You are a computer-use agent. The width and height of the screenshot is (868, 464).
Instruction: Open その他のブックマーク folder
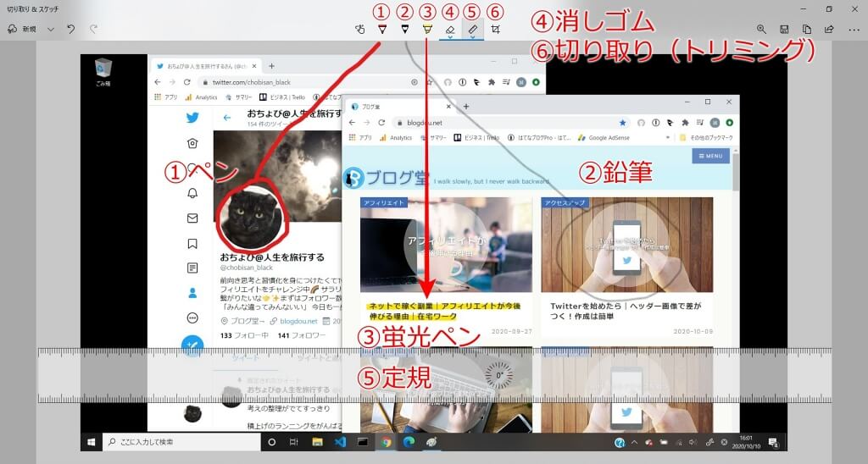coord(706,138)
